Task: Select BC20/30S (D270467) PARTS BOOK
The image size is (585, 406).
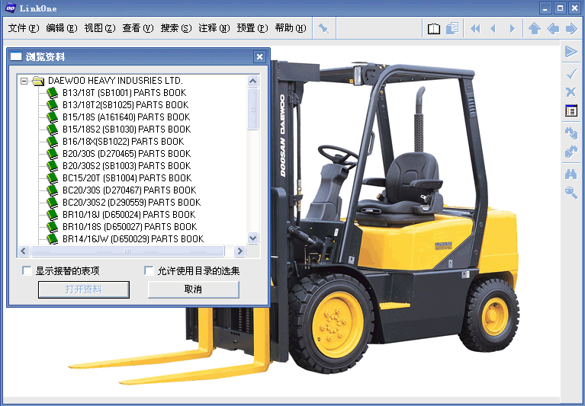Action: click(x=129, y=190)
